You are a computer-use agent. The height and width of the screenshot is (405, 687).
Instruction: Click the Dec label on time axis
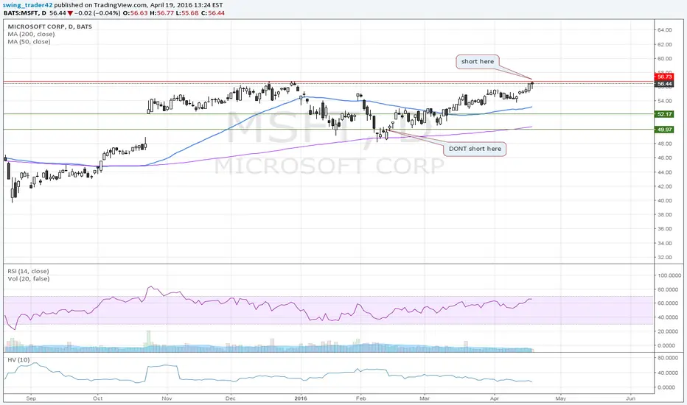coord(231,398)
